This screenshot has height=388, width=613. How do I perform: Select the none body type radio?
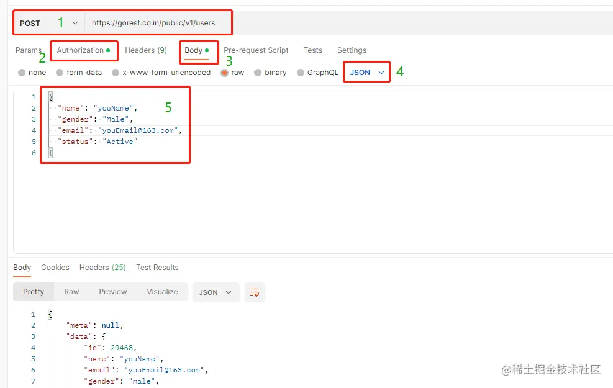pyautogui.click(x=22, y=73)
